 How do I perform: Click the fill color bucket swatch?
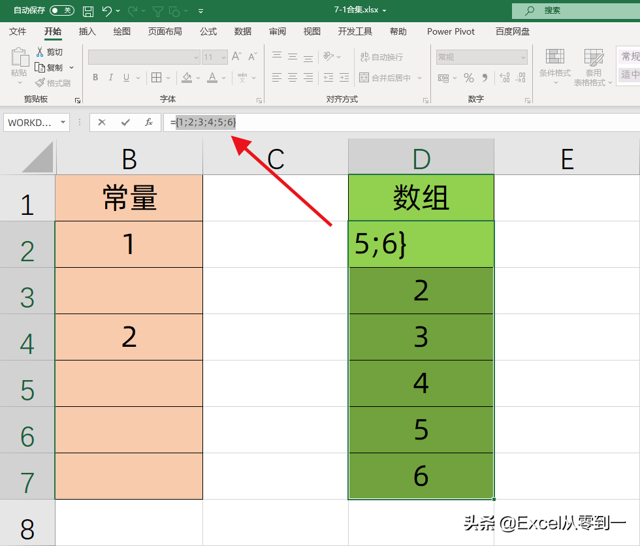coord(187,77)
